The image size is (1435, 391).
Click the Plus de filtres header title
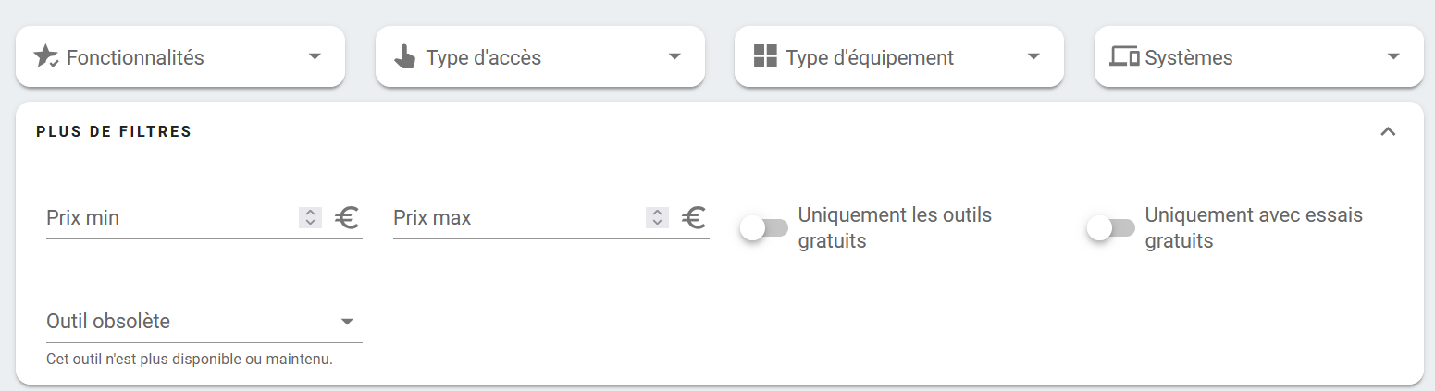114,132
